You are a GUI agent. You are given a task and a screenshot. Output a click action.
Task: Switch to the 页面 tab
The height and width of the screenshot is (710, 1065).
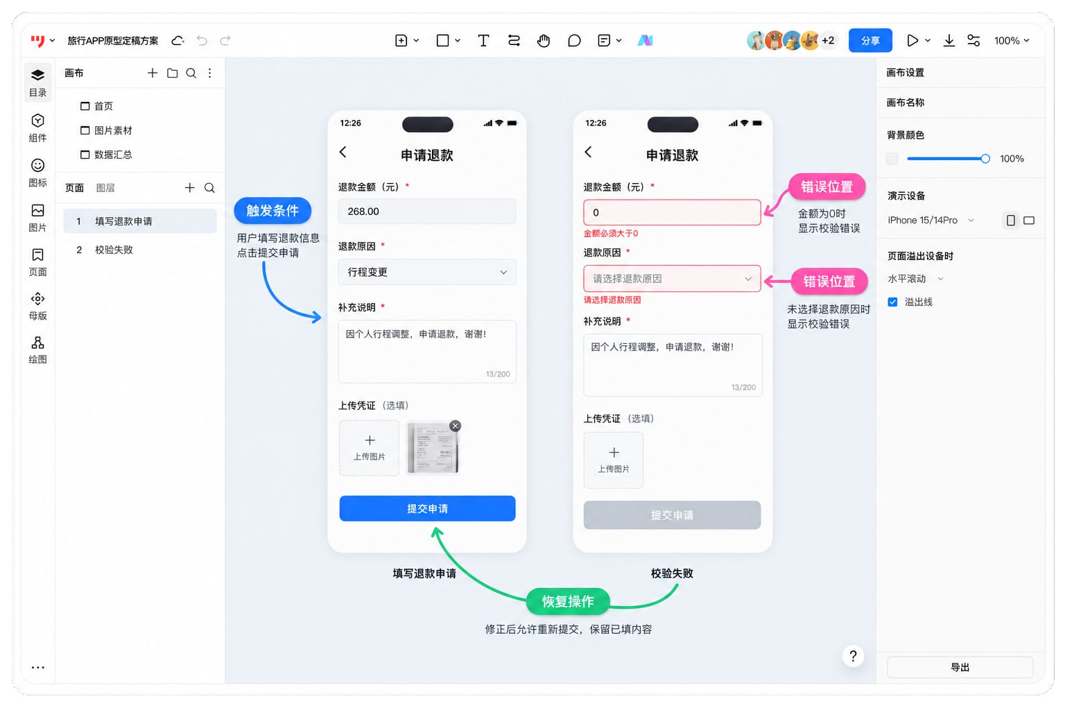(74, 188)
